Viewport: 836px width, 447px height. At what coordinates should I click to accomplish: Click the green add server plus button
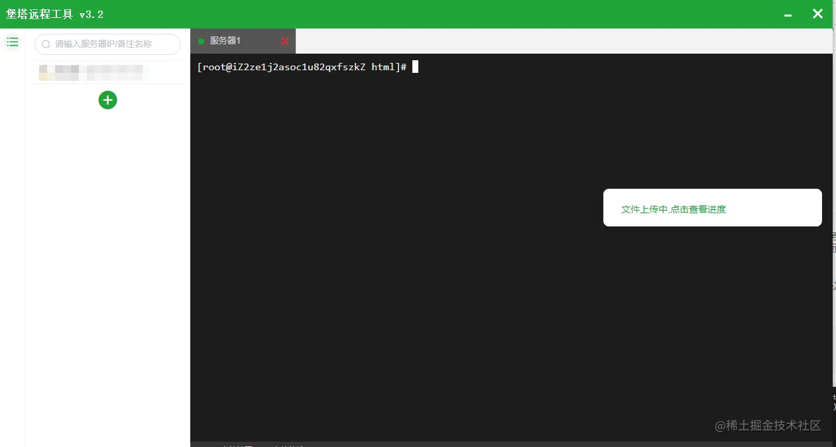pos(107,100)
